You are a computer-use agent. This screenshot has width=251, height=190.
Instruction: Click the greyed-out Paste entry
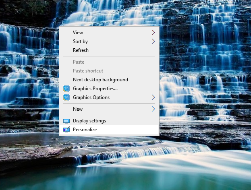point(79,62)
